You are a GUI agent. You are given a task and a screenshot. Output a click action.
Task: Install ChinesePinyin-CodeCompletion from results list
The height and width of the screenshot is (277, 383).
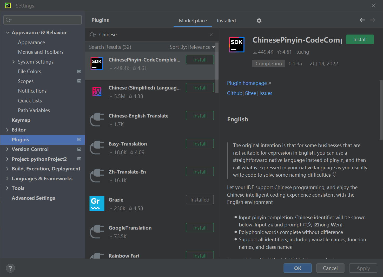click(200, 60)
